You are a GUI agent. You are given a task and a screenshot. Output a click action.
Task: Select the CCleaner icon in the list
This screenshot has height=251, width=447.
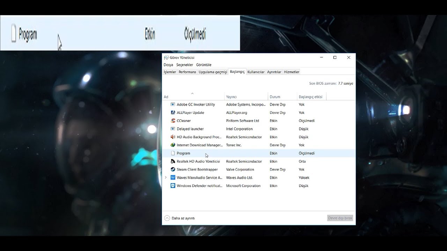tap(173, 121)
